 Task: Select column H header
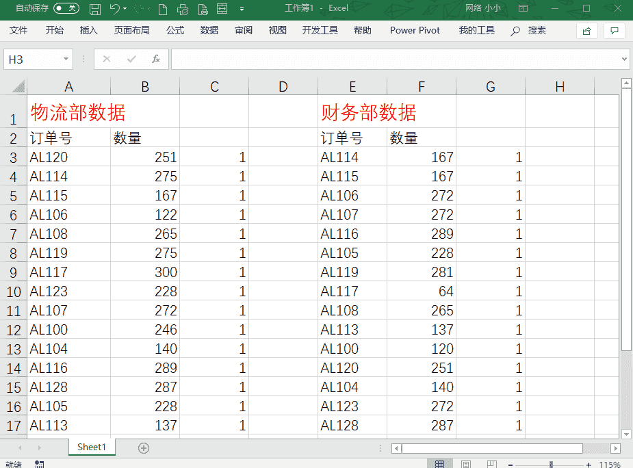pyautogui.click(x=560, y=86)
